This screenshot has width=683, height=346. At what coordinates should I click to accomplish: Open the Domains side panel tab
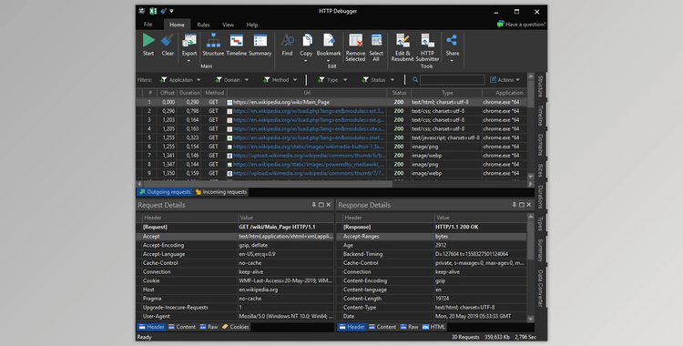click(540, 145)
